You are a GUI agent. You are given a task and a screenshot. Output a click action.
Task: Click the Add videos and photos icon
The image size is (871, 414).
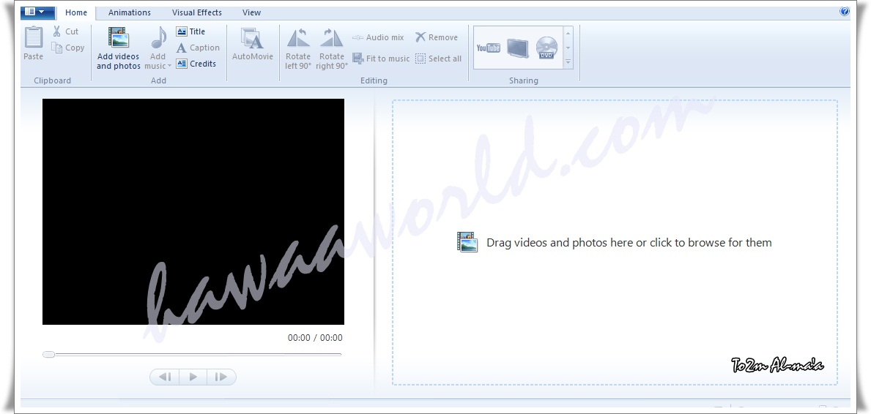tap(118, 39)
